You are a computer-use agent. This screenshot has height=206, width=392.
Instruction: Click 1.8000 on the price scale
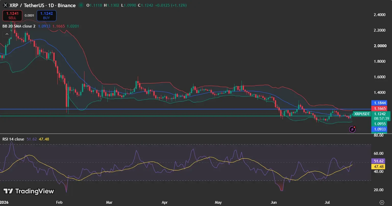tap(379, 61)
